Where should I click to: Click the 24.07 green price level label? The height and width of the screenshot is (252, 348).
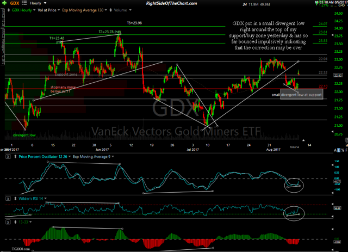point(323,24)
